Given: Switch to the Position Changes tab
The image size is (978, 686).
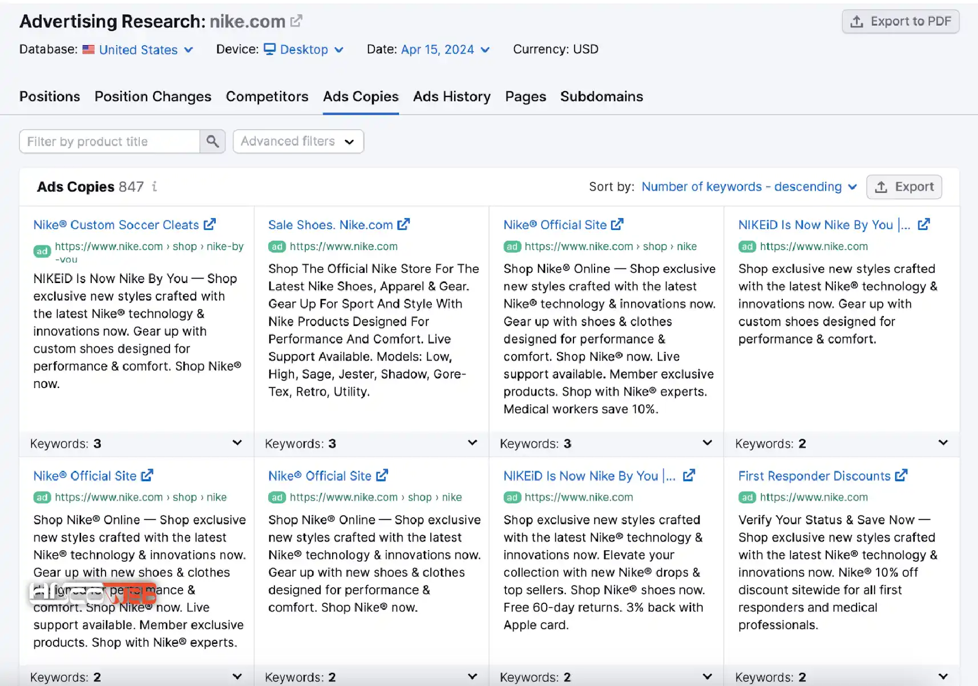Looking at the screenshot, I should point(153,96).
